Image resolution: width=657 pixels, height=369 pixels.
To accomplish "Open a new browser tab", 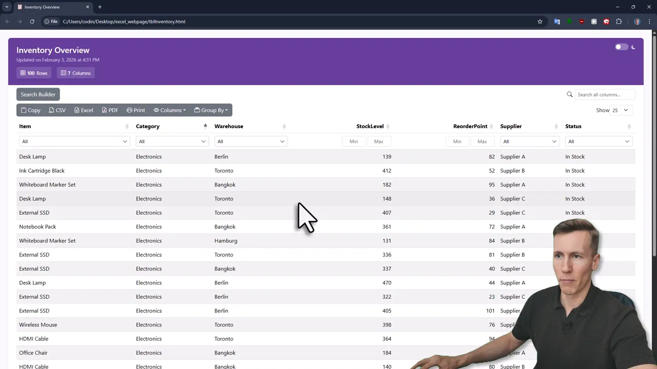I will pyautogui.click(x=100, y=7).
